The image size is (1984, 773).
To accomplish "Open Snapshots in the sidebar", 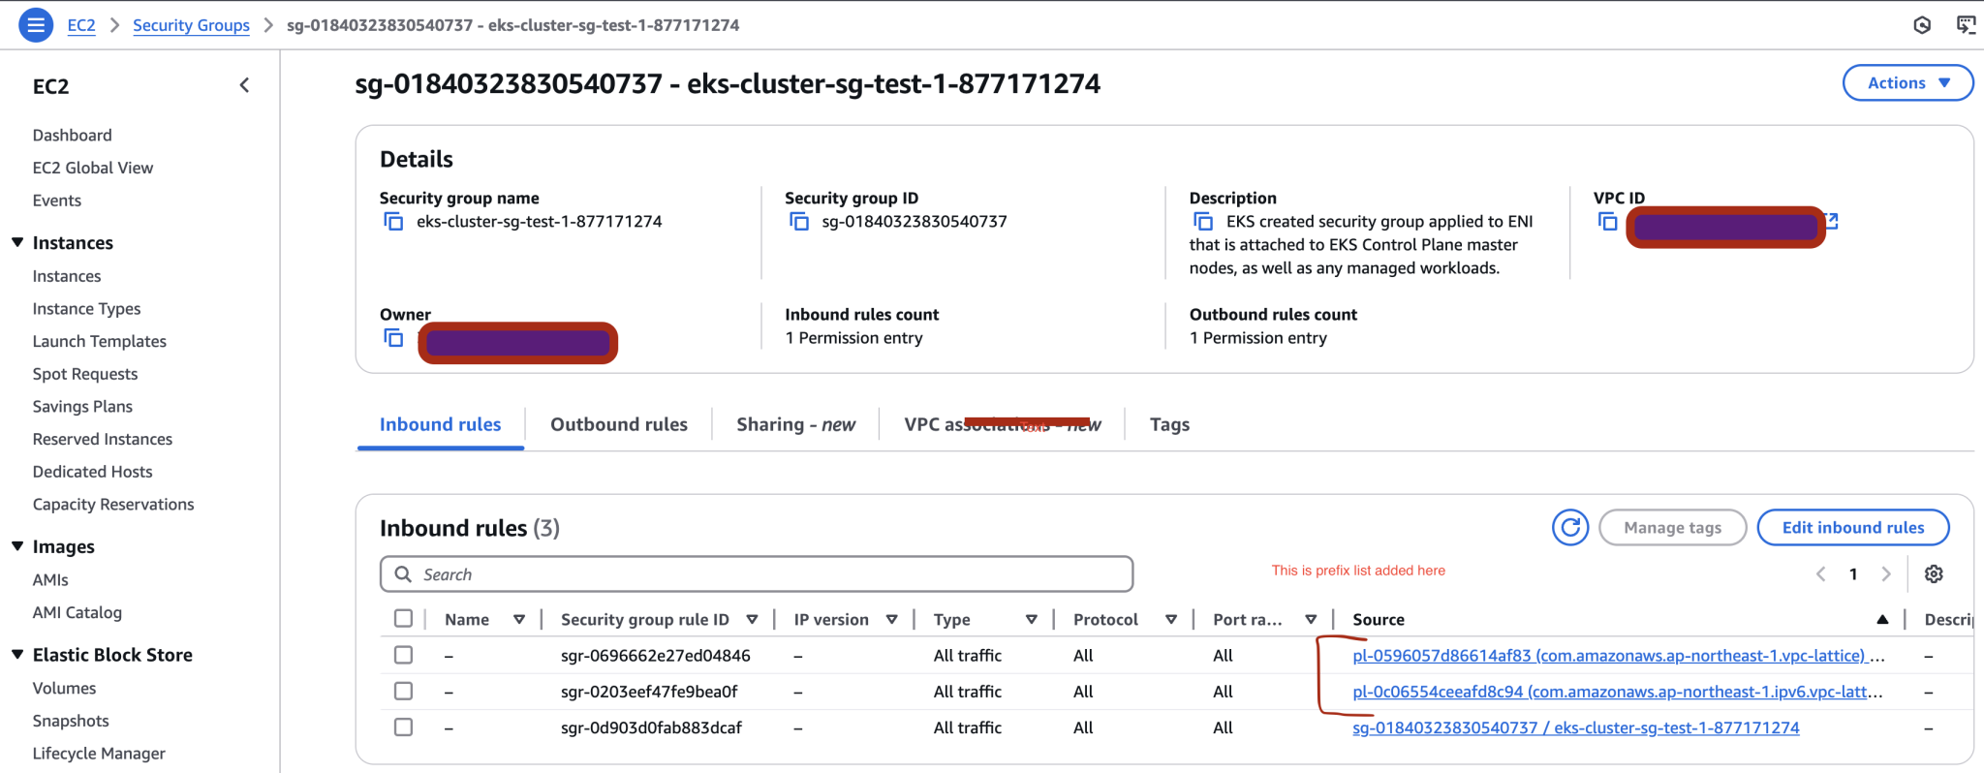I will click(x=71, y=721).
